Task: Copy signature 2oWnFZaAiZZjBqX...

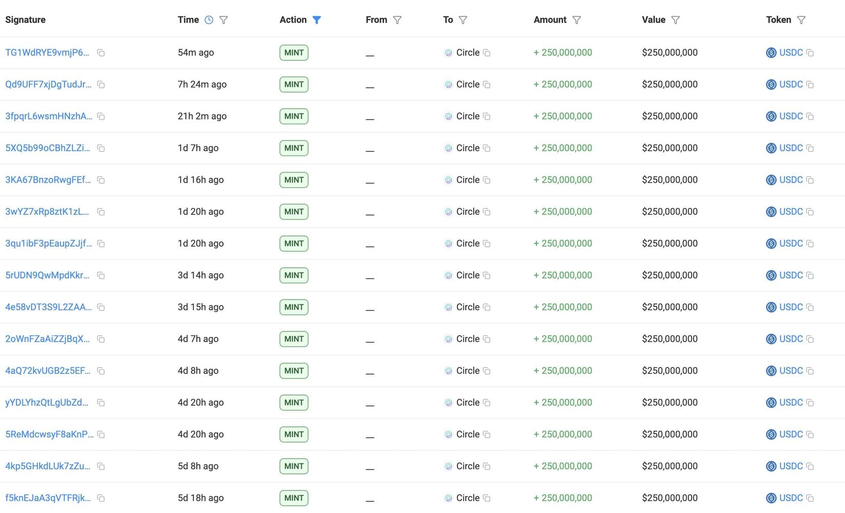Action: click(101, 339)
